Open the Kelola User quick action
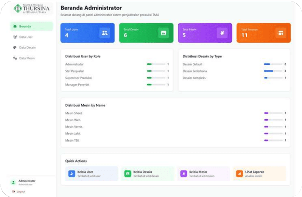Viewport: 302px width, 197px height. click(92, 174)
